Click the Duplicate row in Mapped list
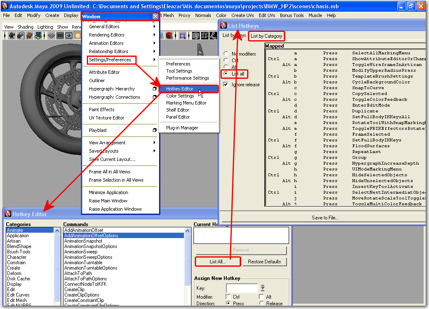429x309 pixels. pyautogui.click(x=346, y=111)
